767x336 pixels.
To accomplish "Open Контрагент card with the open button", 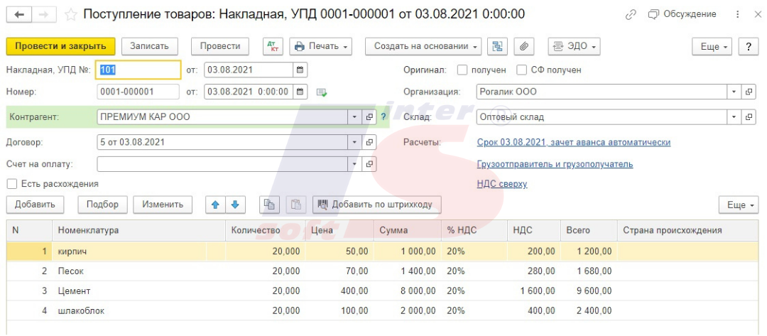I will coord(369,117).
